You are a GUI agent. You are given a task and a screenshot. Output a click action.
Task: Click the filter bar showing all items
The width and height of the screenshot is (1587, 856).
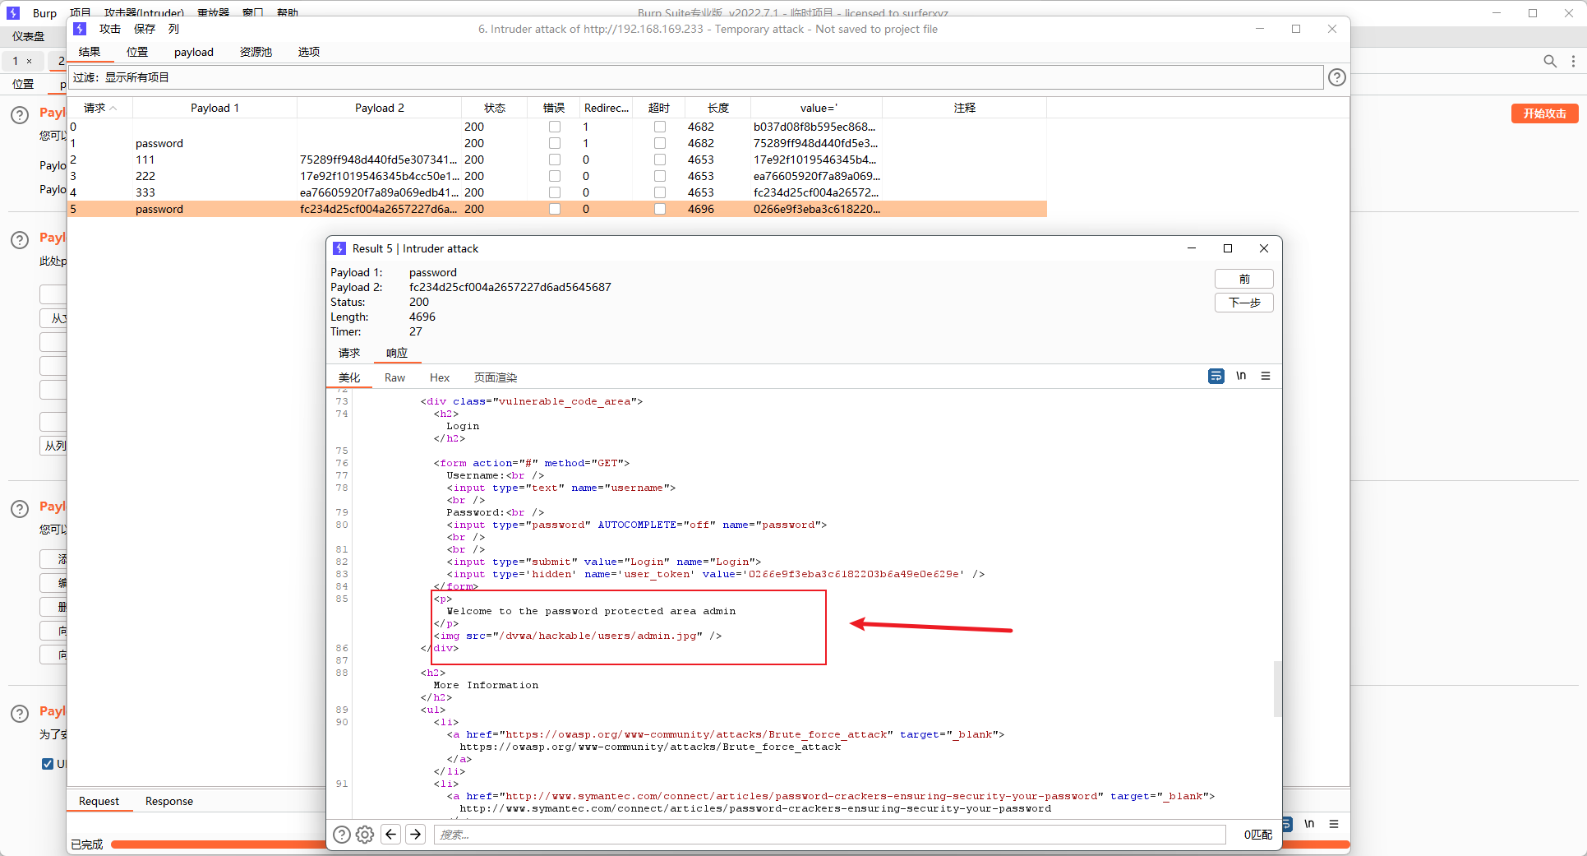click(695, 77)
